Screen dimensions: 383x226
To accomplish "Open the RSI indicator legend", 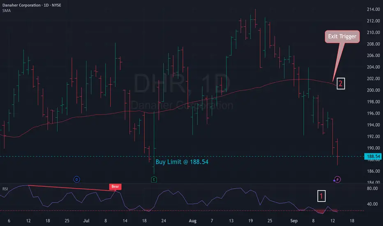I will pos(5,189).
